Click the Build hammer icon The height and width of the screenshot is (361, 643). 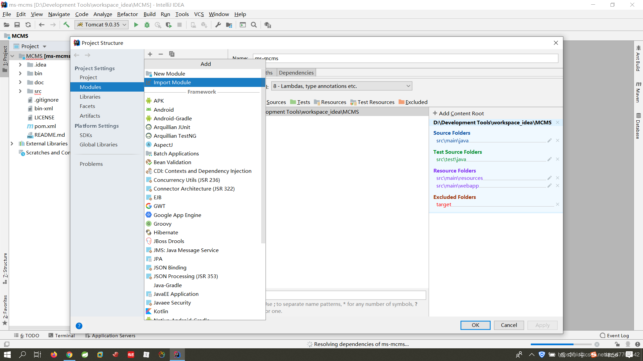[x=66, y=25]
